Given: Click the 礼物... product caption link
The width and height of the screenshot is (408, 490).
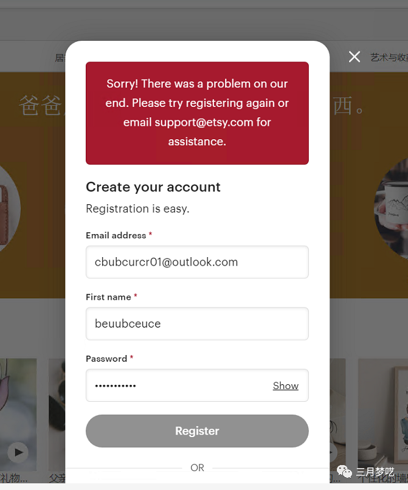Looking at the screenshot, I should click(x=14, y=478).
